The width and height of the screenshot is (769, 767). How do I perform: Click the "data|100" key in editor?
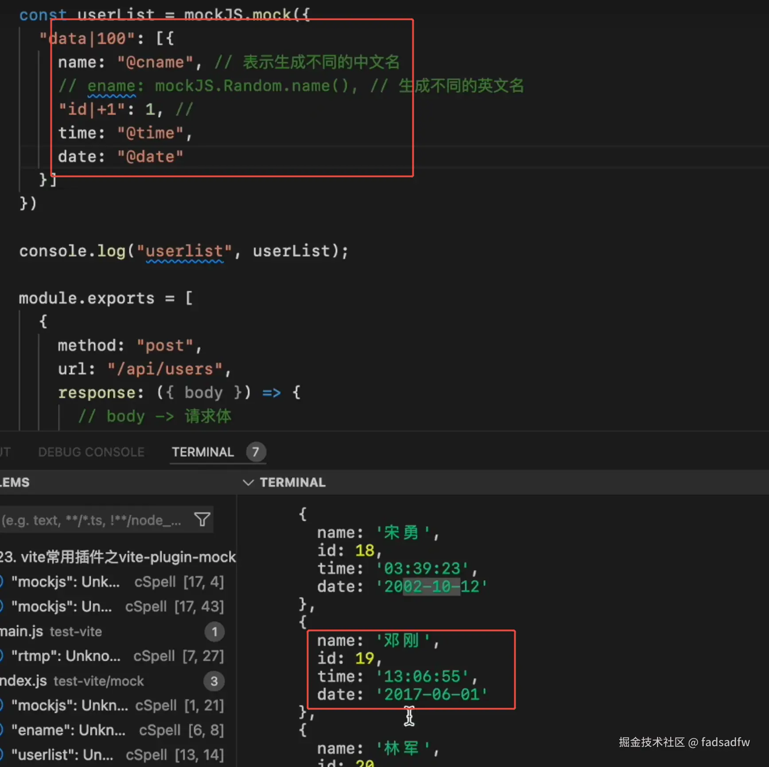tap(87, 39)
